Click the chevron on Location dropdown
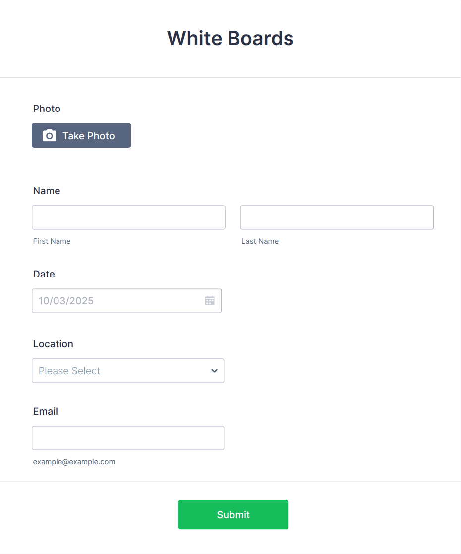 click(x=214, y=371)
